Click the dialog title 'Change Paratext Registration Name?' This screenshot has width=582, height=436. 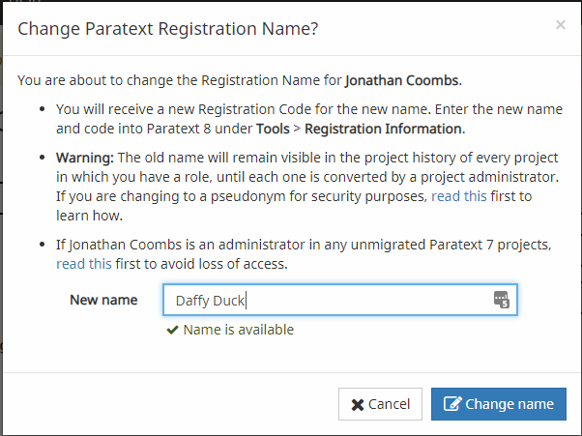(168, 29)
